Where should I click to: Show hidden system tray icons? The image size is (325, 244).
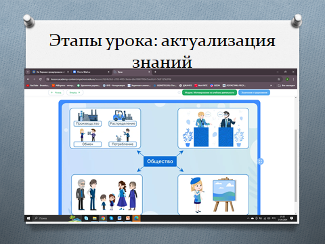pos(248,218)
